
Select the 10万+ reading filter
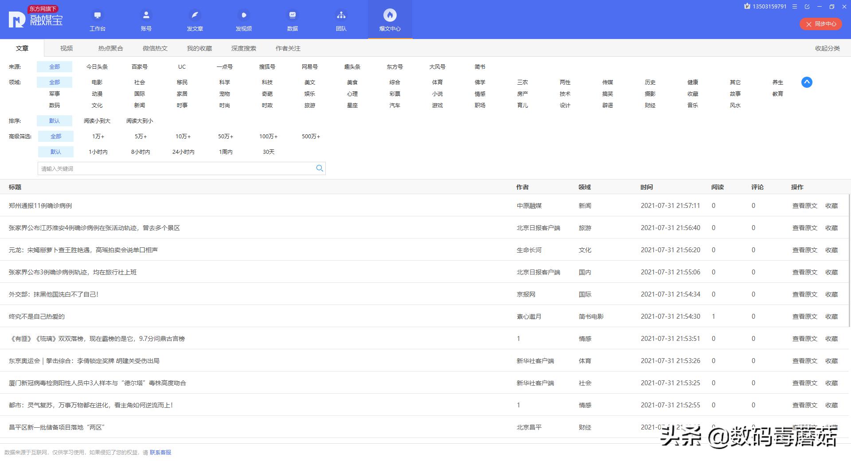183,137
